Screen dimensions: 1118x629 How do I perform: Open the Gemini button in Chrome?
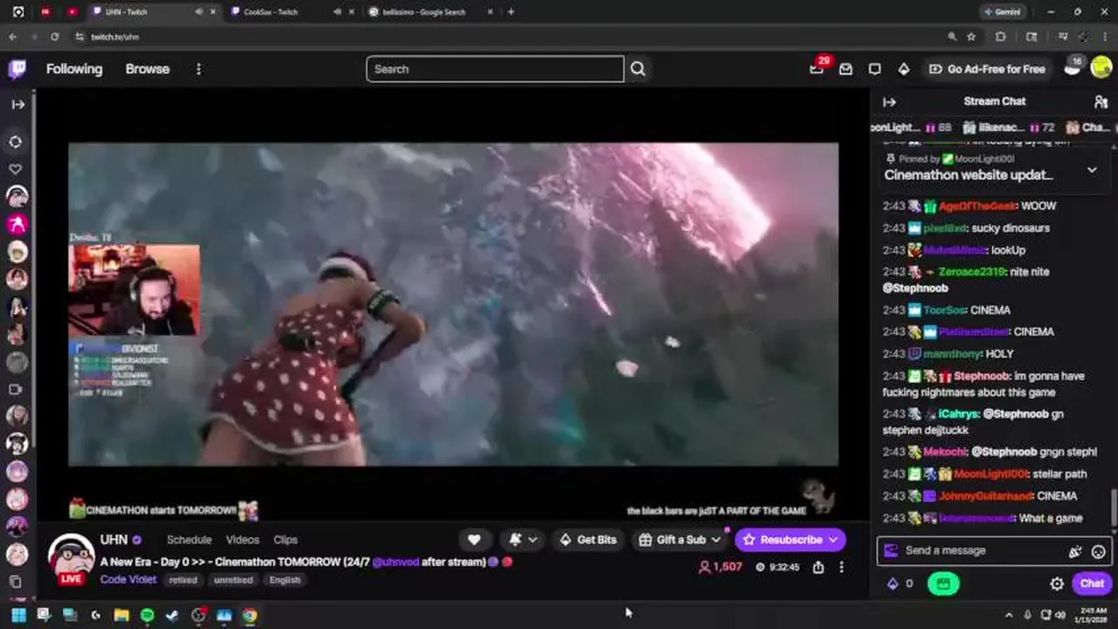[1002, 12]
